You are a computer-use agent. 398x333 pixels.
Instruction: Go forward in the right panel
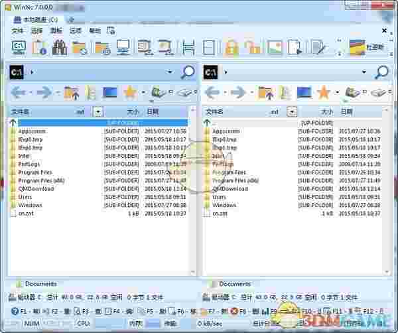coord(238,92)
